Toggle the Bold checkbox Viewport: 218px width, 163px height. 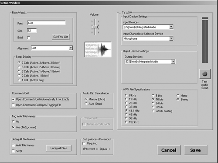point(28,38)
